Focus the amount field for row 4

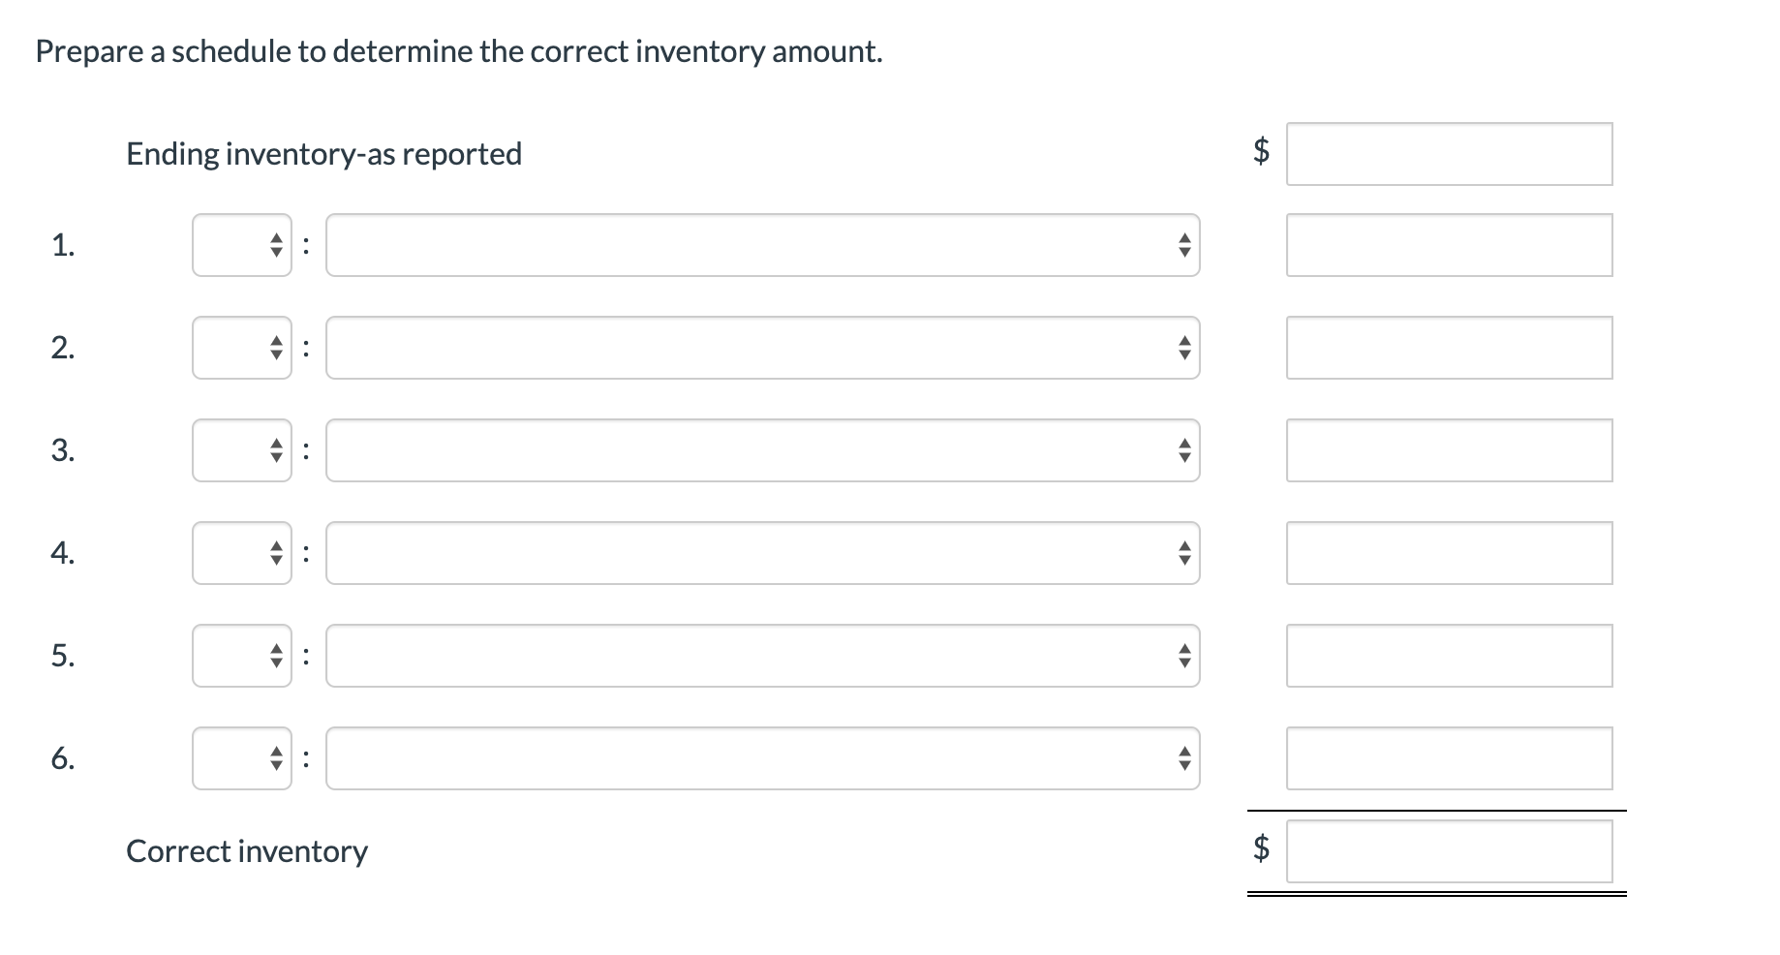[1449, 553]
